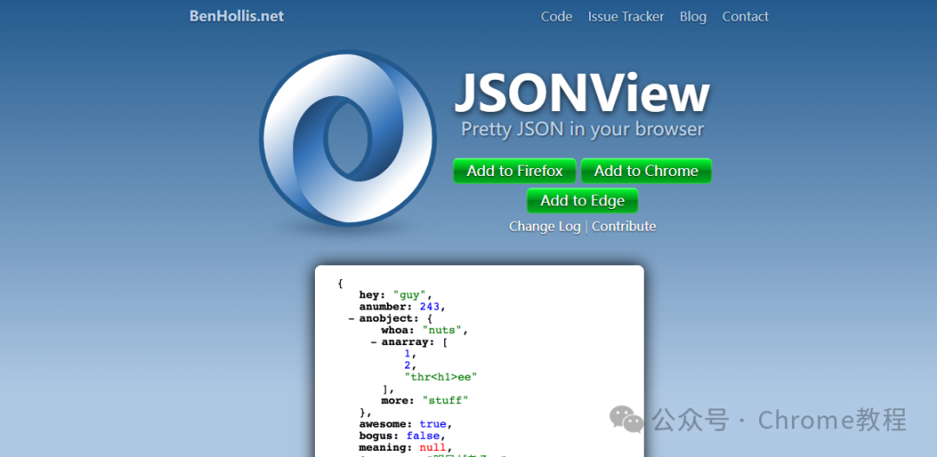The width and height of the screenshot is (937, 457).
Task: Open the Issue Tracker page
Action: [626, 16]
